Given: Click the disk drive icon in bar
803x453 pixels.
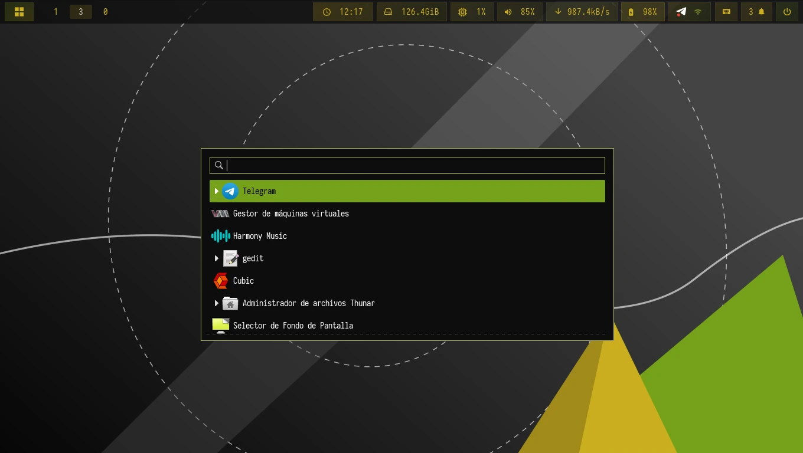Looking at the screenshot, I should pyautogui.click(x=388, y=12).
